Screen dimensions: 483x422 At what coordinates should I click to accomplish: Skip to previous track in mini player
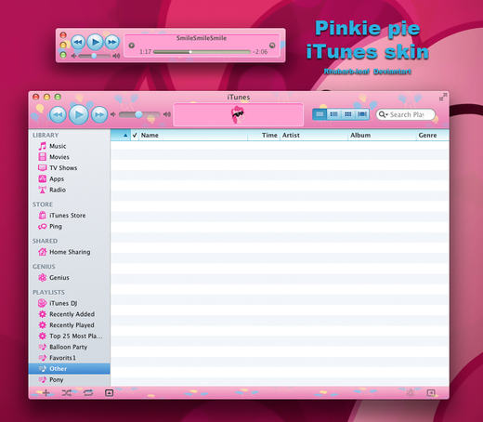(78, 42)
